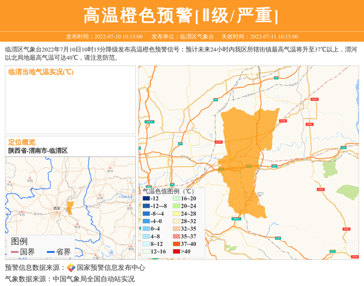Viewport: 364px width, 286px height.
Task: Open the 定位概览 panel header
Action: pos(22,141)
